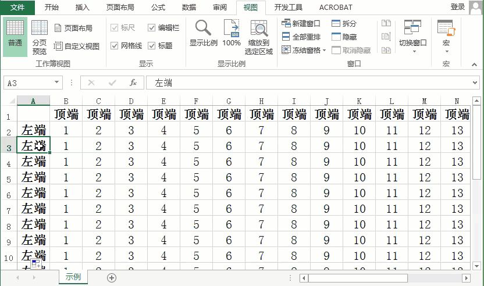This screenshot has height=286, width=484.
Task: Collapse the ribbon with up chevron
Action: click(x=474, y=65)
